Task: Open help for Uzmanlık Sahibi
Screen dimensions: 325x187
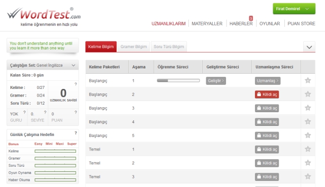Action: point(76,84)
